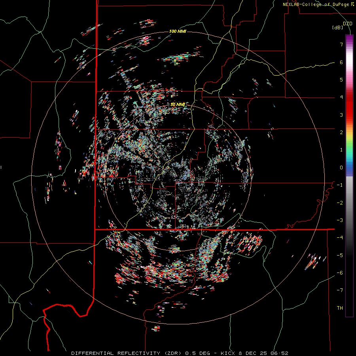This screenshot has height=356, width=356.
Task: Click the -7 dB scale label
Action: click(x=340, y=290)
